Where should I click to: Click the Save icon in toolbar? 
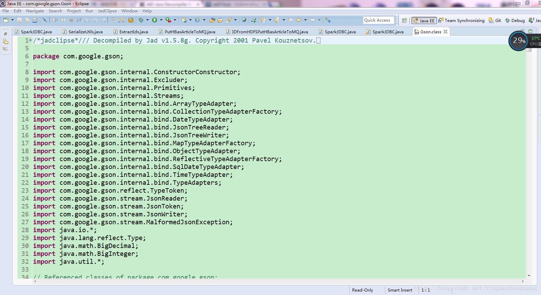[x=19, y=20]
